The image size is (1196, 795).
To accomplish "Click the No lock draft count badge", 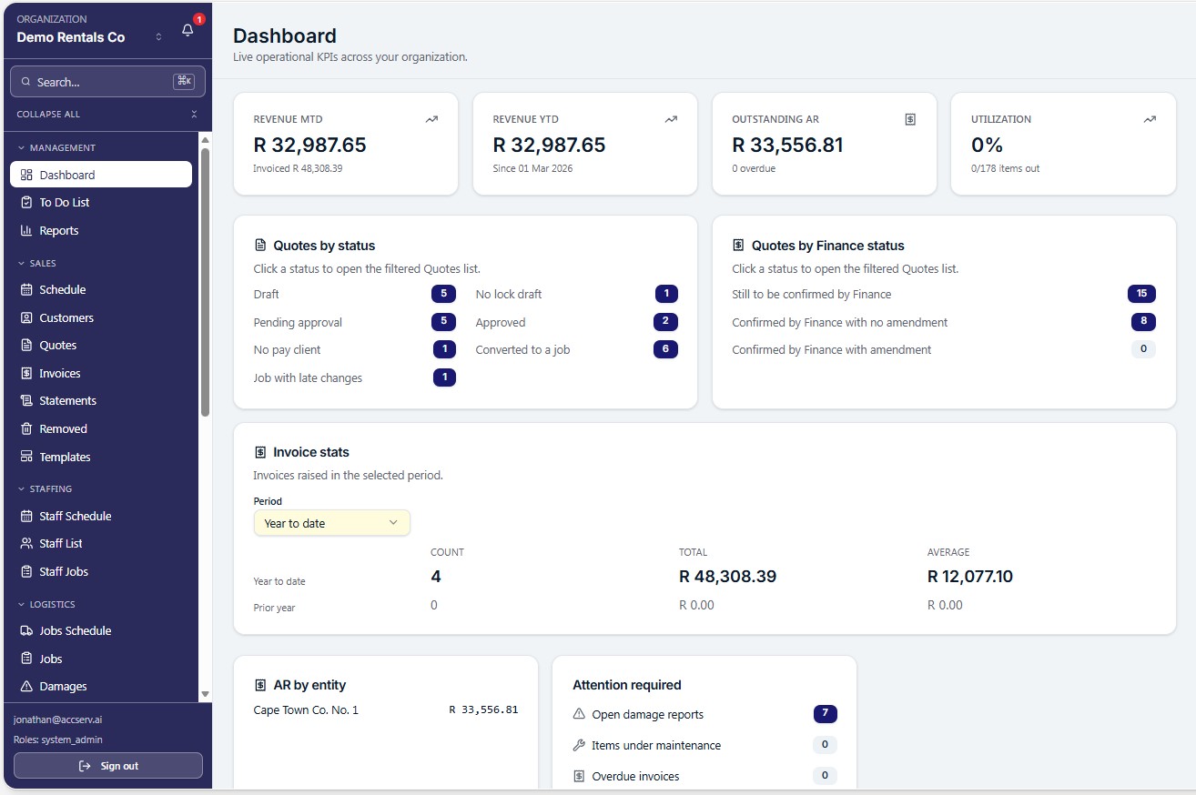I will pos(667,294).
